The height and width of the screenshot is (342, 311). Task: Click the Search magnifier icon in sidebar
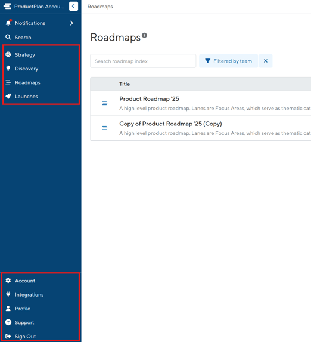pyautogui.click(x=8, y=37)
